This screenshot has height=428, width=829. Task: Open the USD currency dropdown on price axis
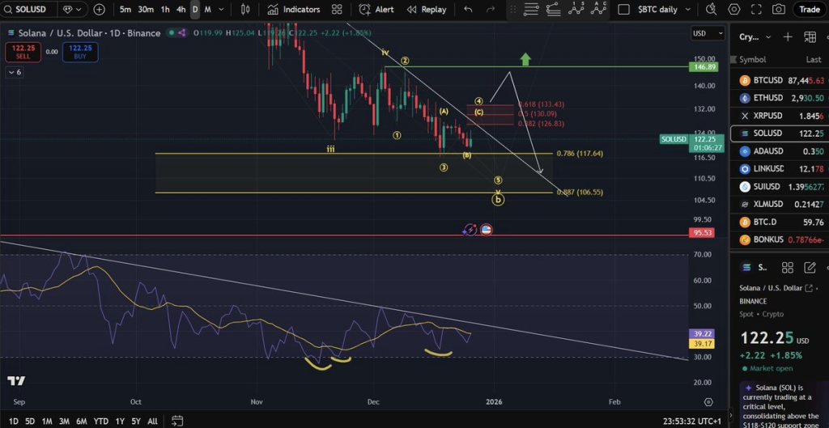point(708,33)
